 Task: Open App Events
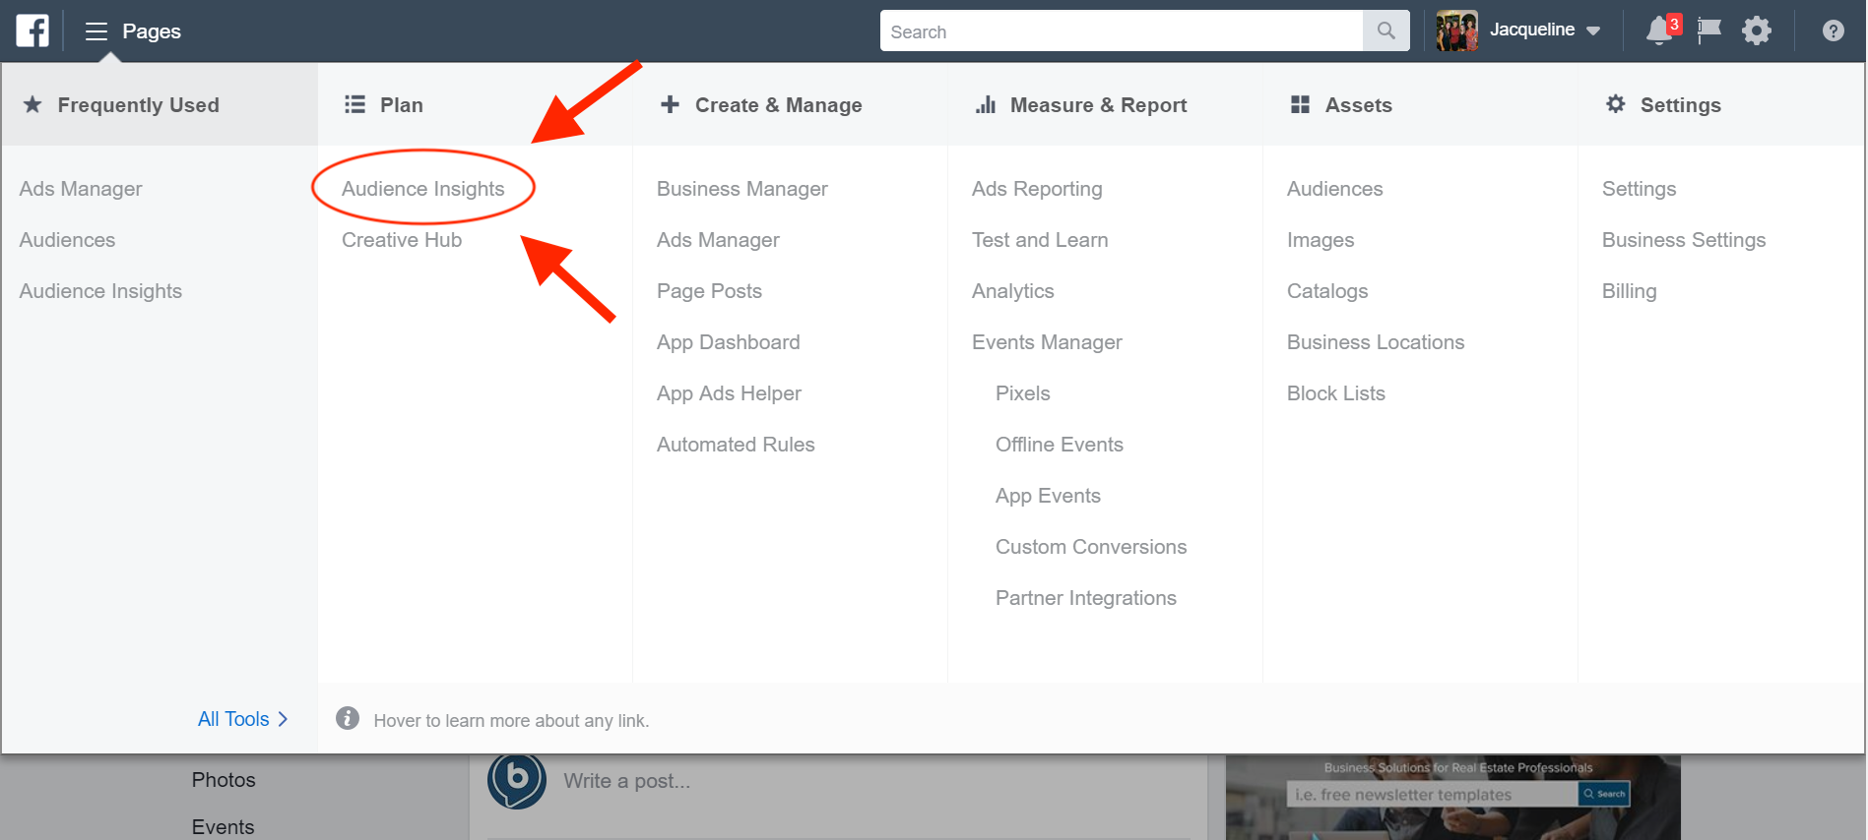point(1048,496)
